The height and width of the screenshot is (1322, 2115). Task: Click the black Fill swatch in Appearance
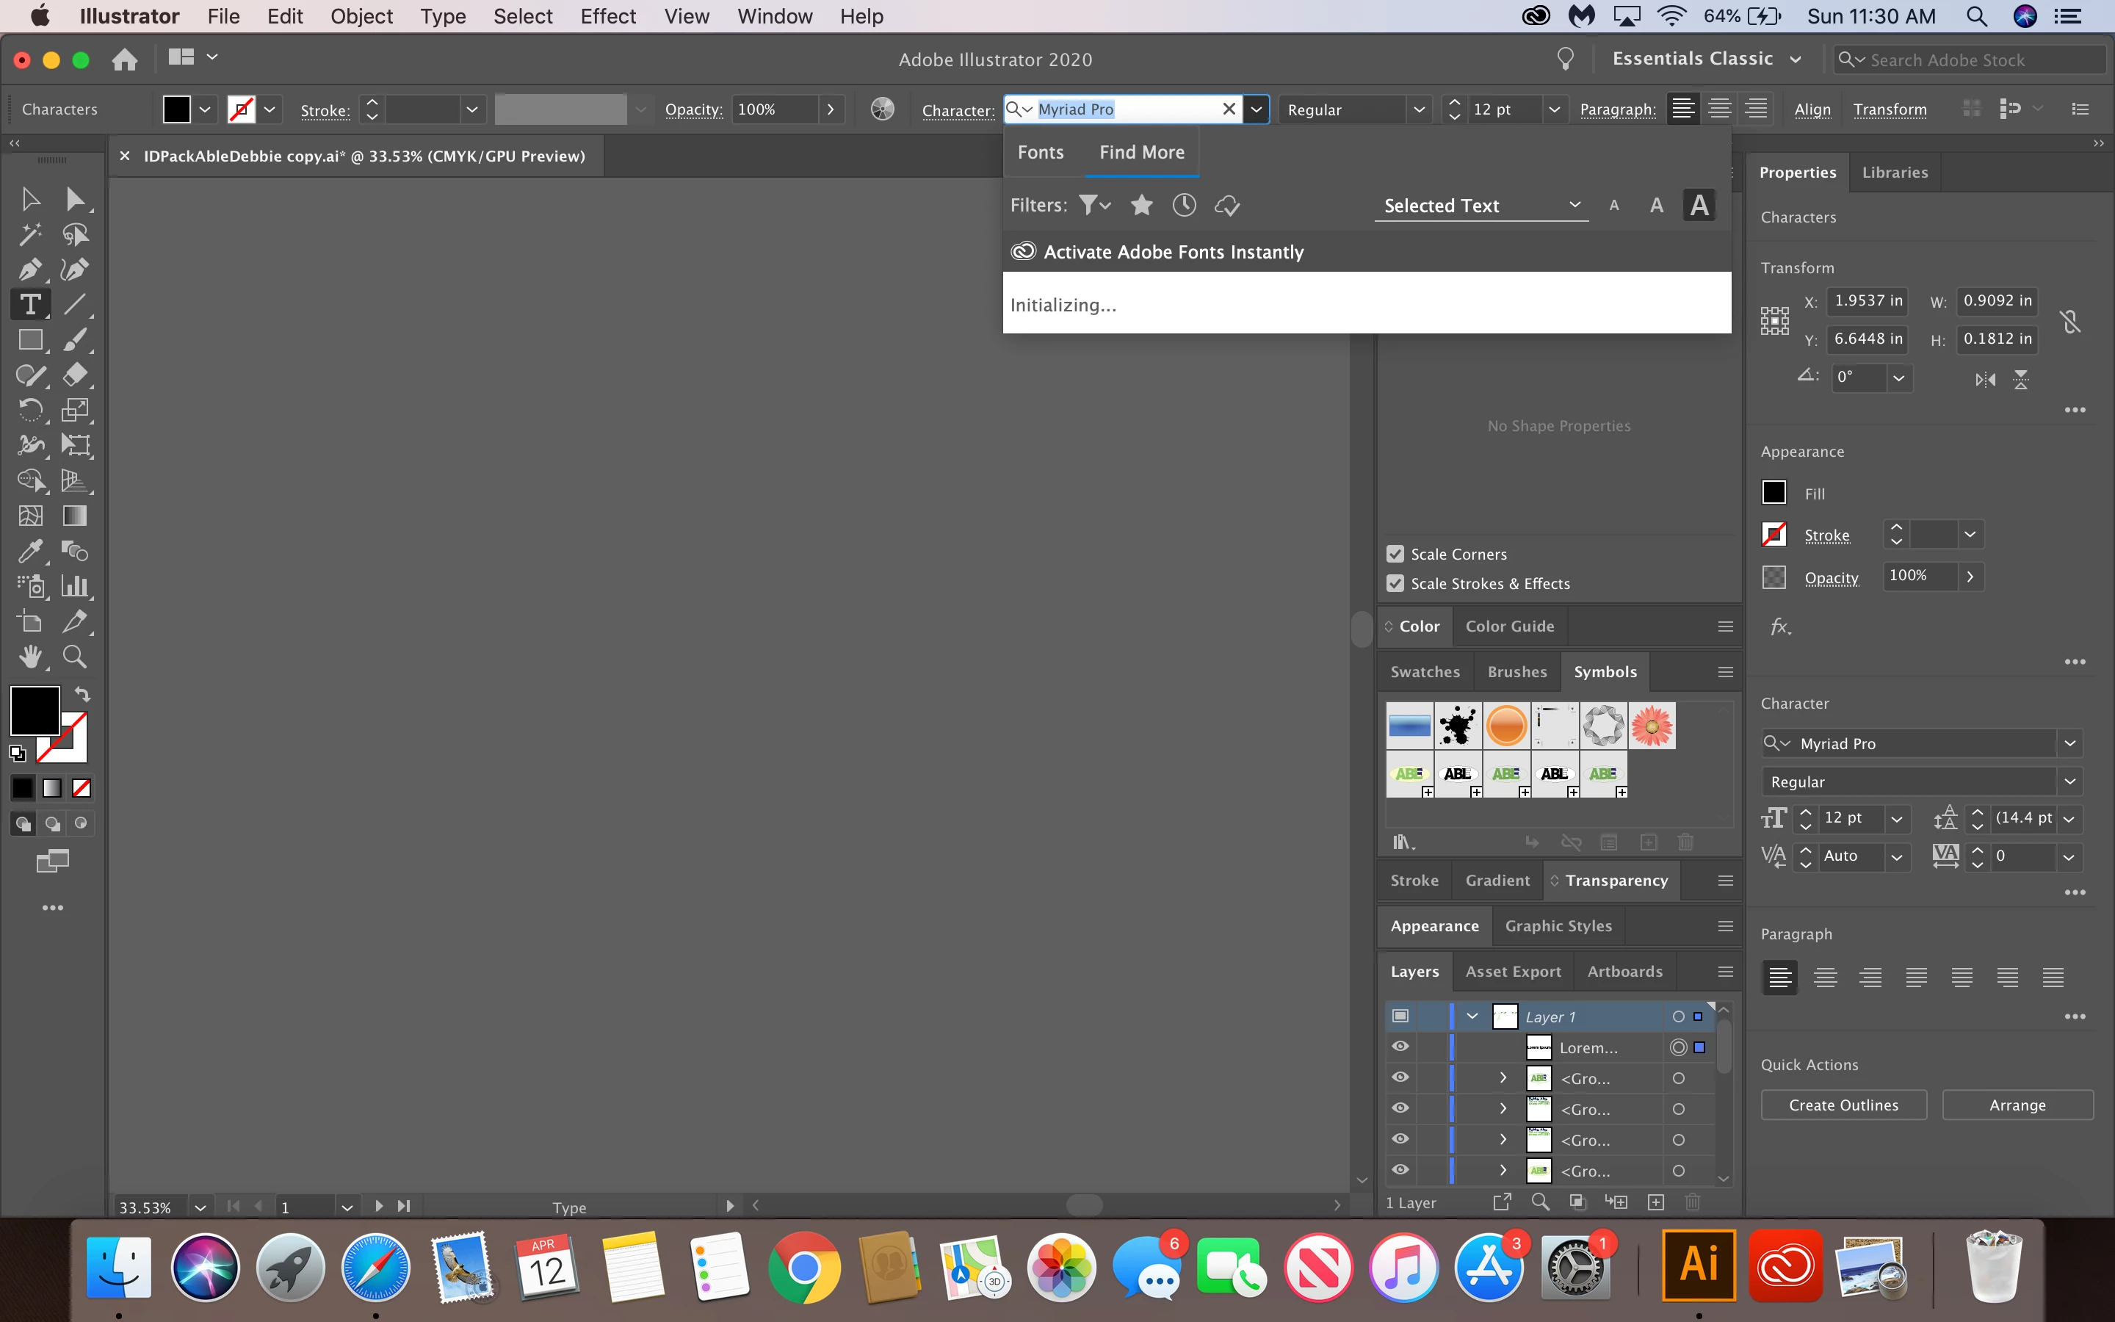1774,493
